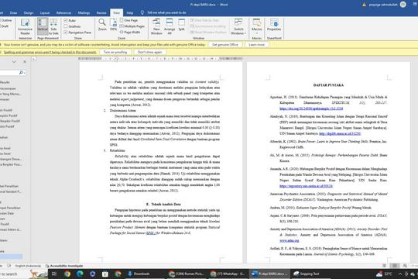
Task: Switch to Outline view
Action: [x=5, y=20]
